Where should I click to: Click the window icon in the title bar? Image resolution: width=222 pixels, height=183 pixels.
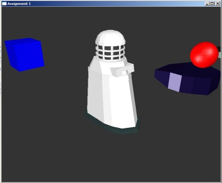(x=4, y=4)
